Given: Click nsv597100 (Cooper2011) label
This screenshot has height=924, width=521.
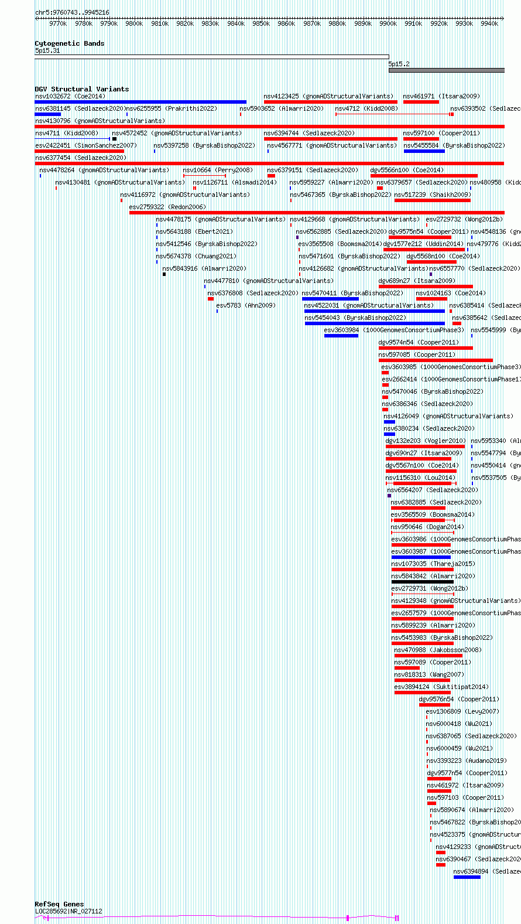Looking at the screenshot, I should coord(441,133).
